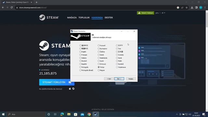The height and width of the screenshot is (117, 208).
Task: Click the blue STEAM'İ YÜKLEYİN button
Action: pyautogui.click(x=57, y=82)
